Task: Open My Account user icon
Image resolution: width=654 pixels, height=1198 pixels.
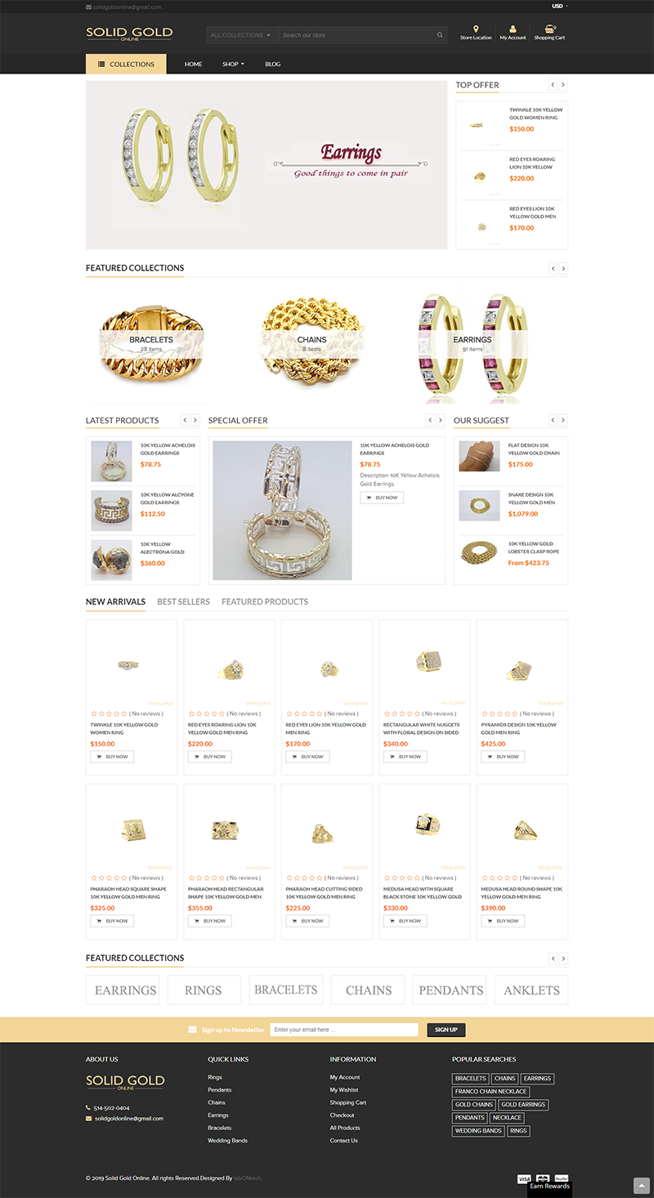Action: [x=513, y=29]
